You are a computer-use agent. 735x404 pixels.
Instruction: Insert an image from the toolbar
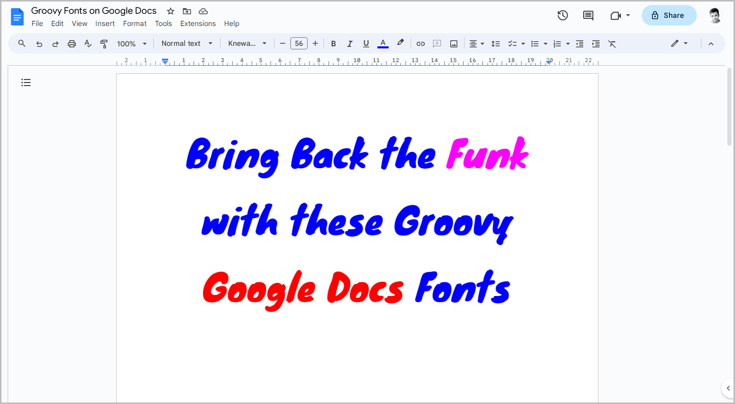453,43
